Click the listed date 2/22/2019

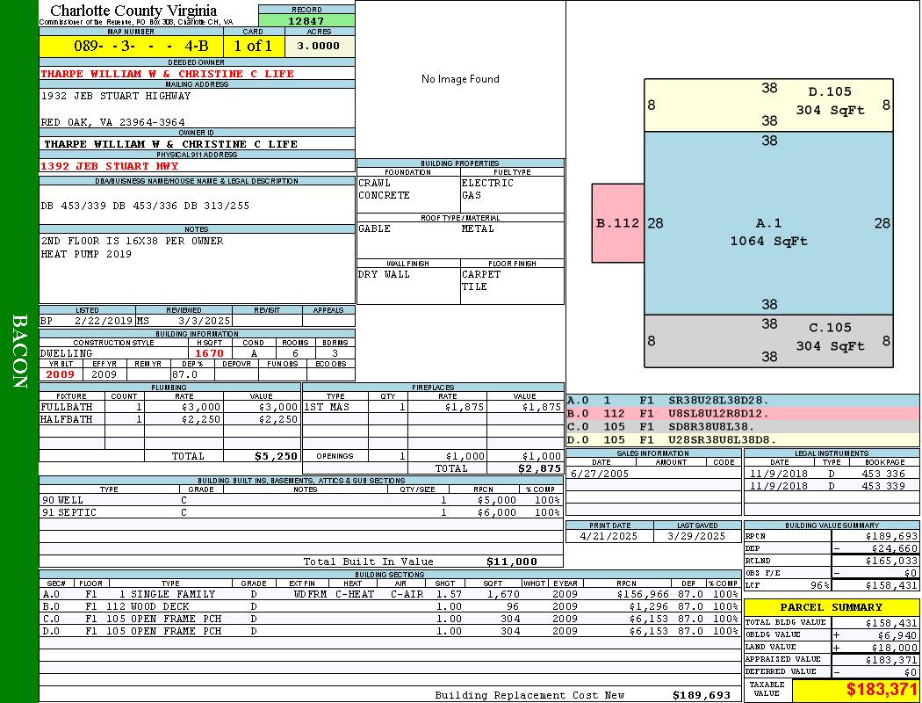coord(104,322)
